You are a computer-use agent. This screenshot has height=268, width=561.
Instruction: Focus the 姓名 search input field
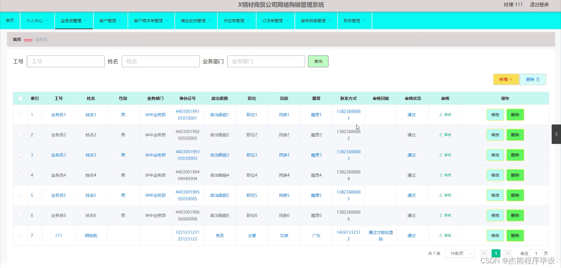coord(161,61)
